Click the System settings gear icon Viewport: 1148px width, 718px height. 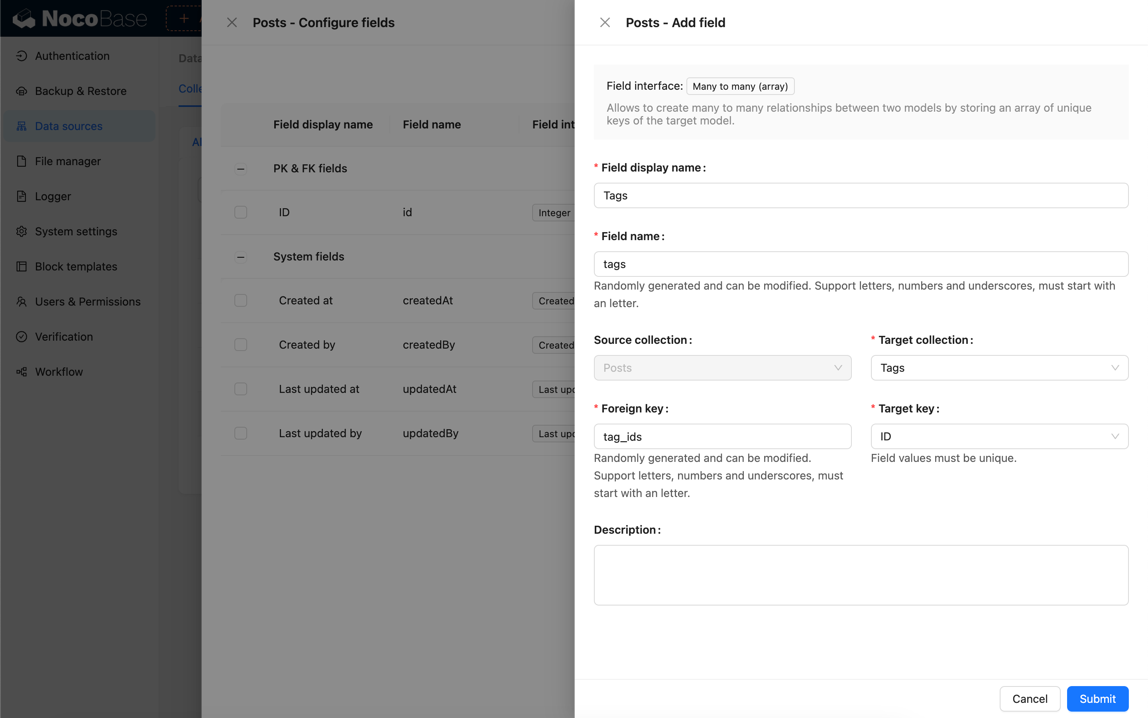(x=22, y=232)
